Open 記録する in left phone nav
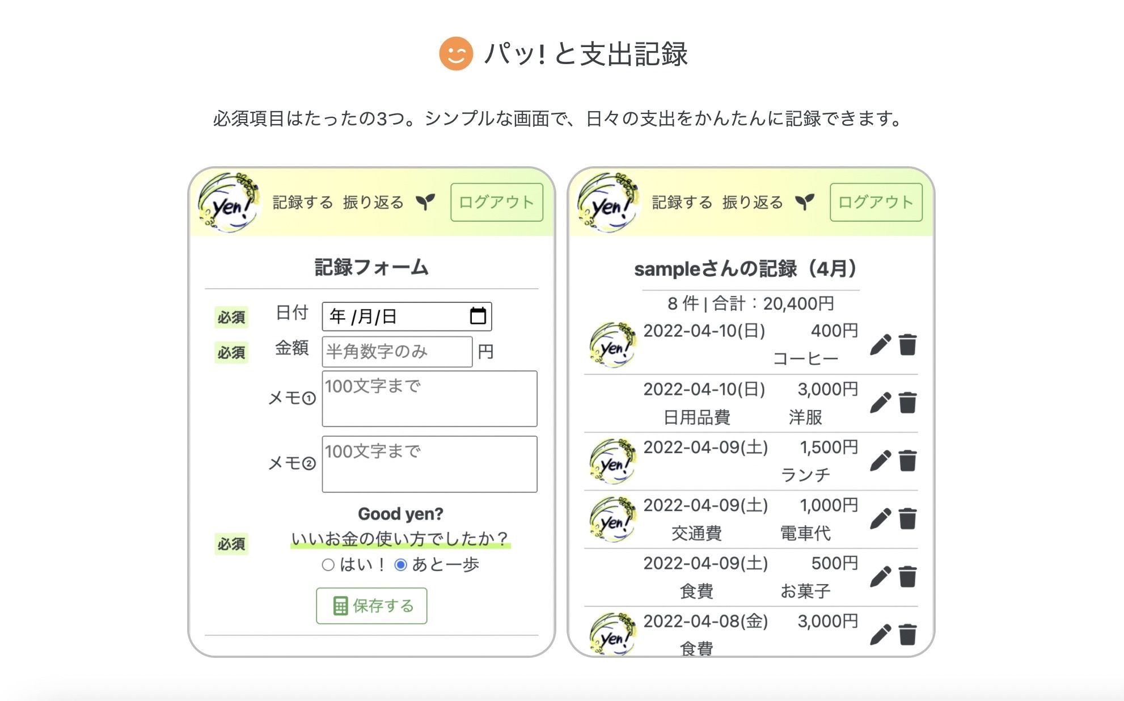 pos(302,202)
